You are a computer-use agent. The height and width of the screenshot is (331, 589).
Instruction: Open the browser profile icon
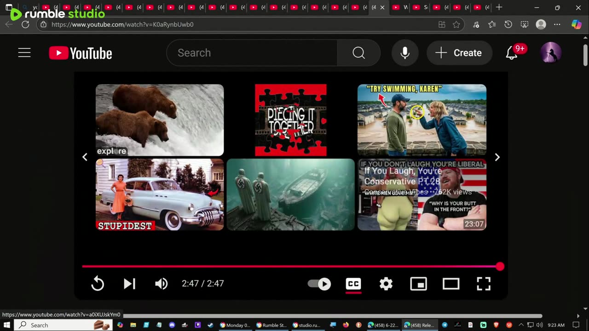click(x=541, y=24)
